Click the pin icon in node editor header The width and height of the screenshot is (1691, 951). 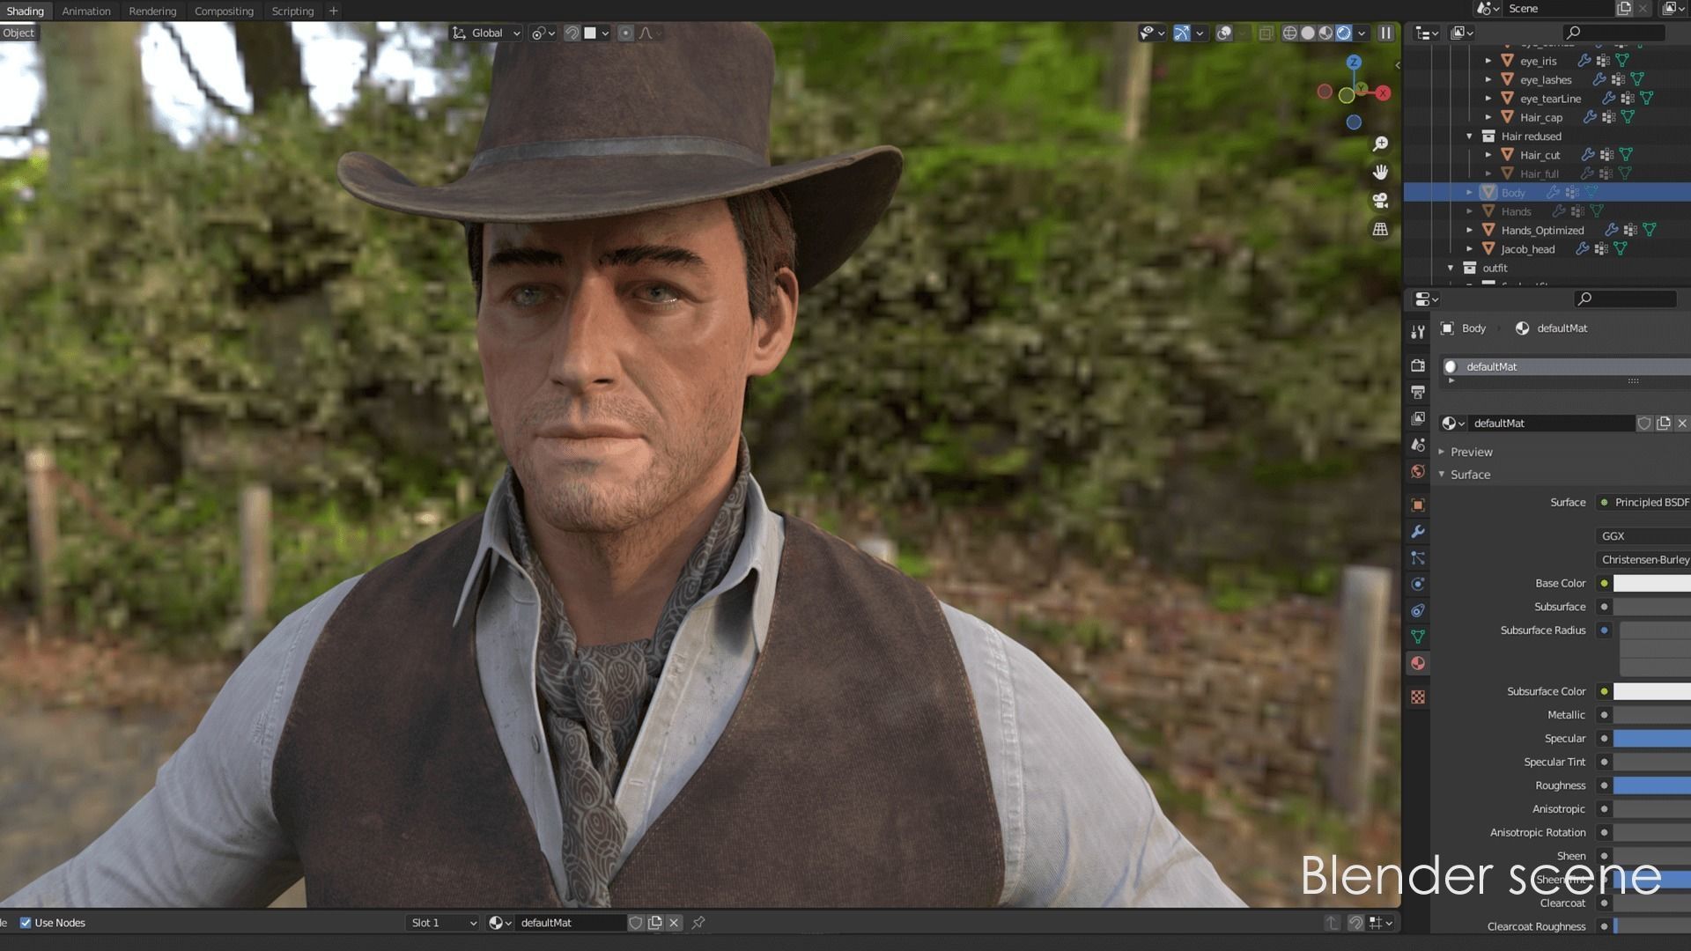click(698, 923)
